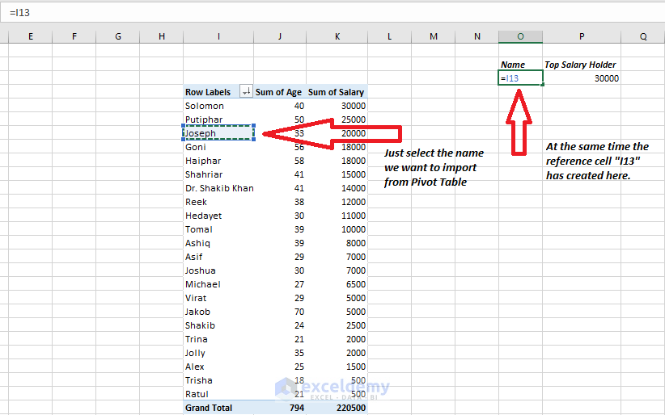The width and height of the screenshot is (665, 415).
Task: Click the Sum of Age header
Action: pos(280,92)
